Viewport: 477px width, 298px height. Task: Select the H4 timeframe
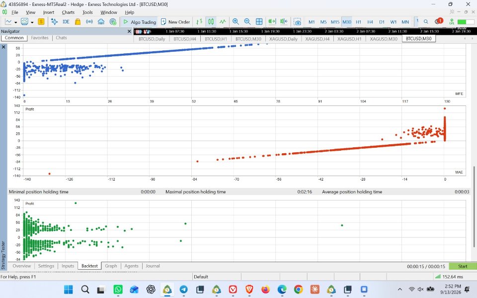click(370, 22)
